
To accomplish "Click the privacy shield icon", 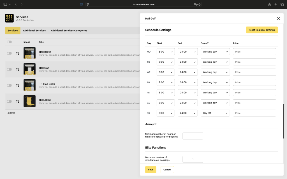I will click(82, 4).
